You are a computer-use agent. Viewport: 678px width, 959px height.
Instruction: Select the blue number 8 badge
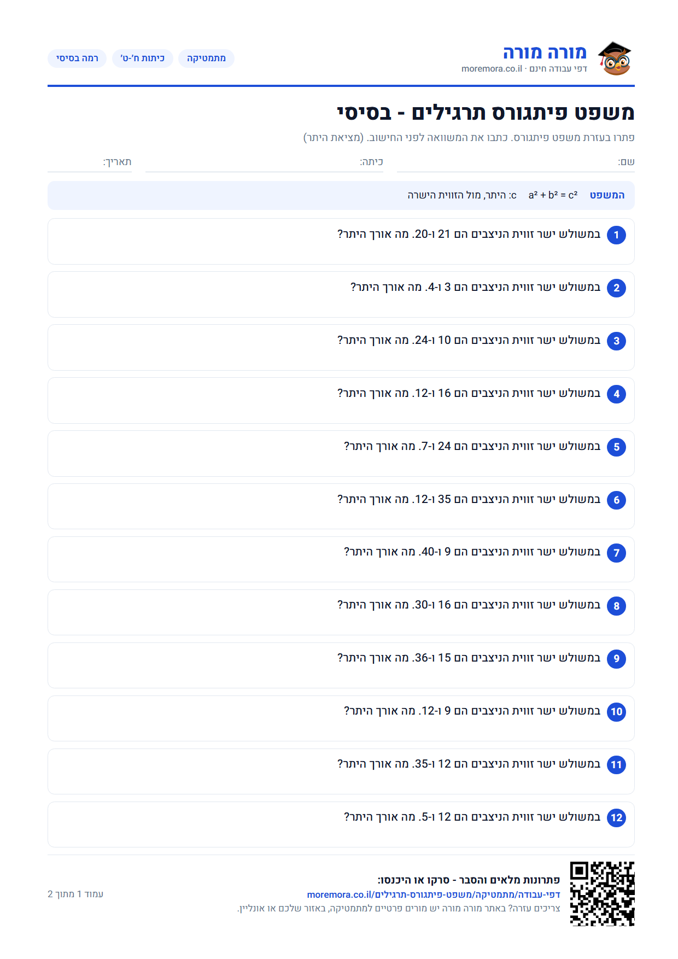click(x=616, y=606)
